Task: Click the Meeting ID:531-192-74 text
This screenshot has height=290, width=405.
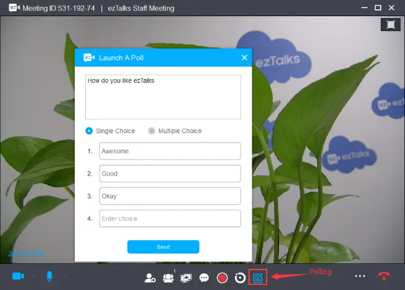Action: (x=59, y=8)
